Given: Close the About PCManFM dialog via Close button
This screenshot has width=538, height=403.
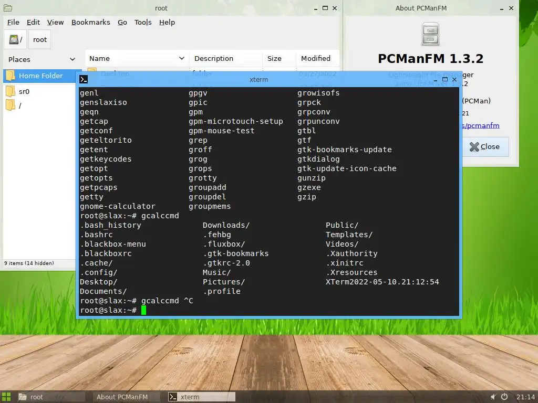Looking at the screenshot, I should [485, 147].
